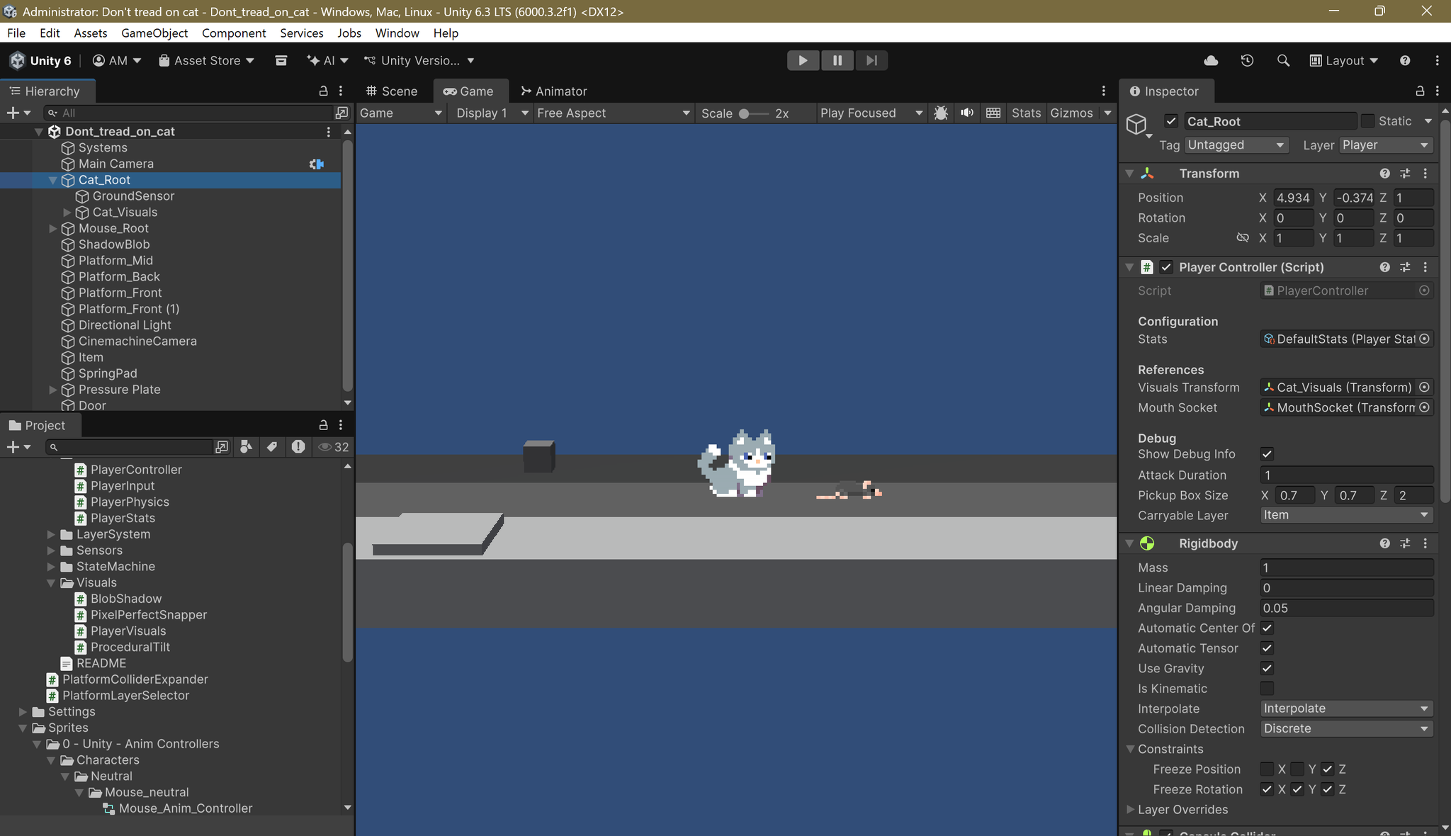
Task: Open the Layout dropdown button
Action: 1344,61
